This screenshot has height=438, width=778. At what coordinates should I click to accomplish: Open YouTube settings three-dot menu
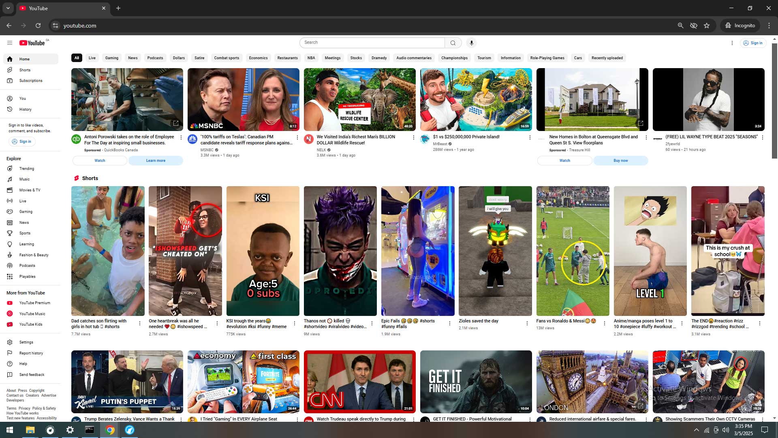732,43
